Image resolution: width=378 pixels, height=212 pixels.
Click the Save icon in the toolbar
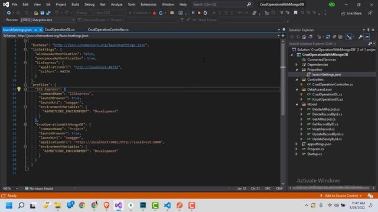[x=42, y=13]
